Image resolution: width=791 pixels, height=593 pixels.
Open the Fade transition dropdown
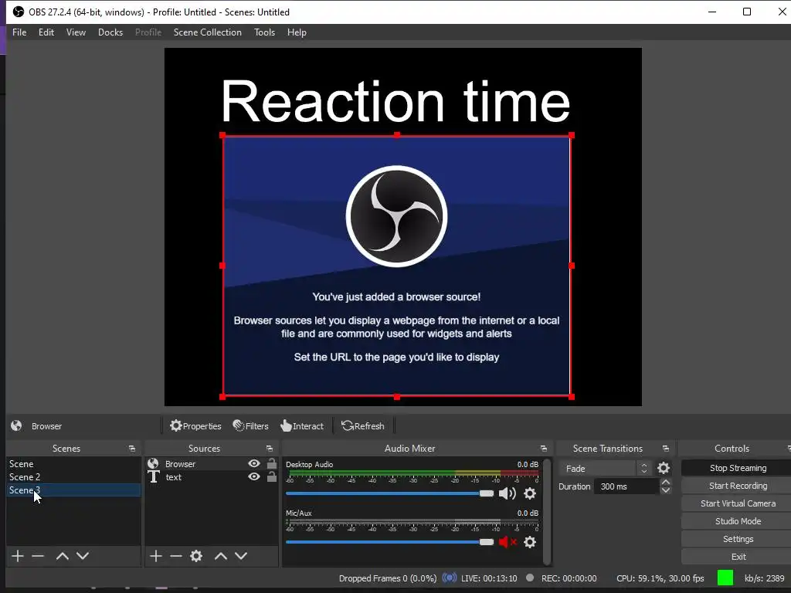tap(606, 469)
